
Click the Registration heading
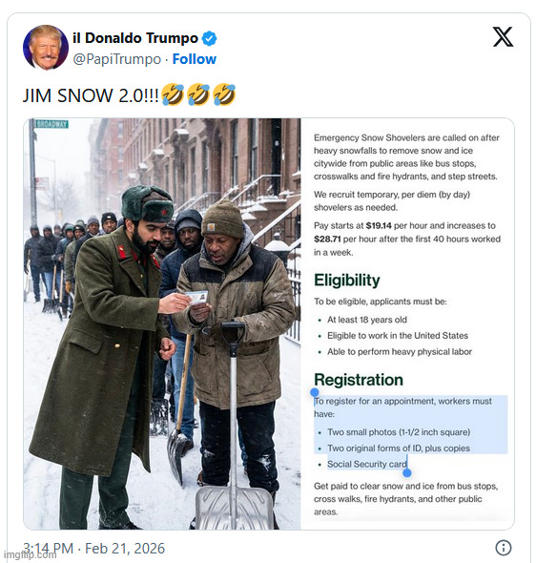359,380
